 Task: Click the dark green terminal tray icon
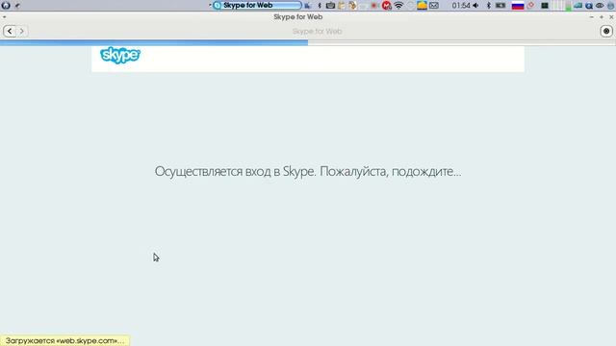pyautogui.click(x=545, y=6)
